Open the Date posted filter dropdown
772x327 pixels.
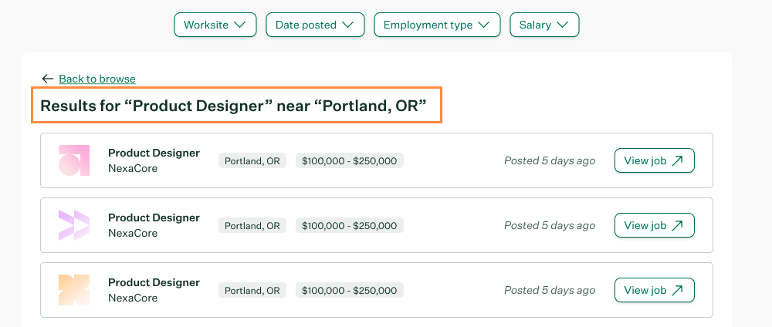pyautogui.click(x=315, y=25)
